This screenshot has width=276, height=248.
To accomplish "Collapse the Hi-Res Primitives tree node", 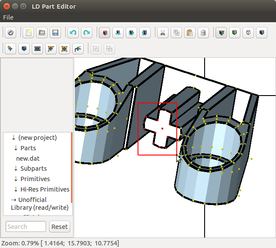I will 16,189.
